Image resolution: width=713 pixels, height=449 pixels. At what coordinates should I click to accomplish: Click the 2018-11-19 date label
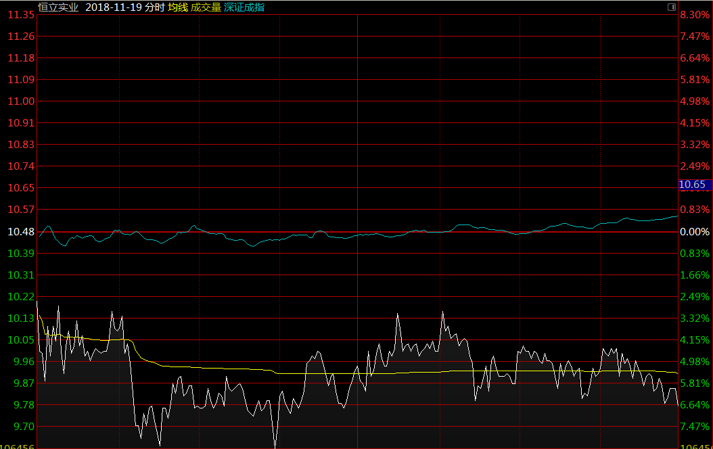point(114,7)
